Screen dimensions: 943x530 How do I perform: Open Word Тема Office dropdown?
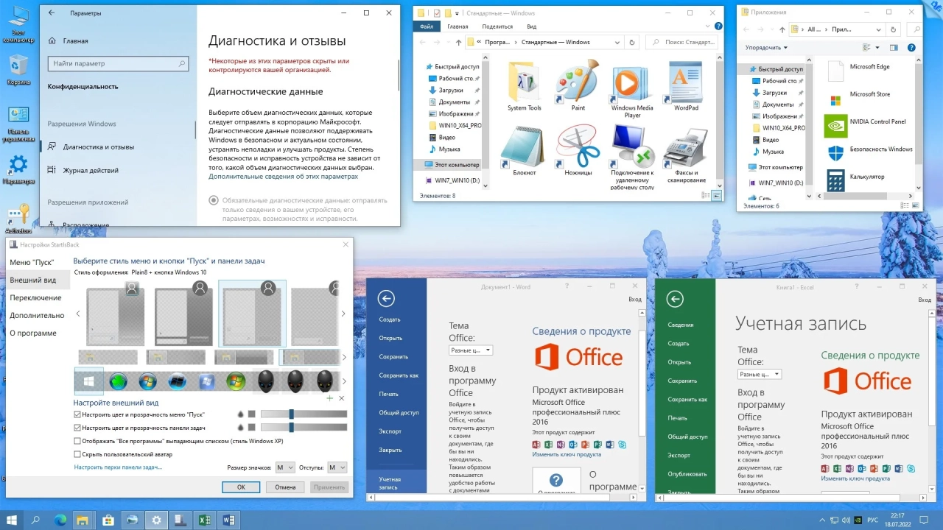click(x=471, y=350)
